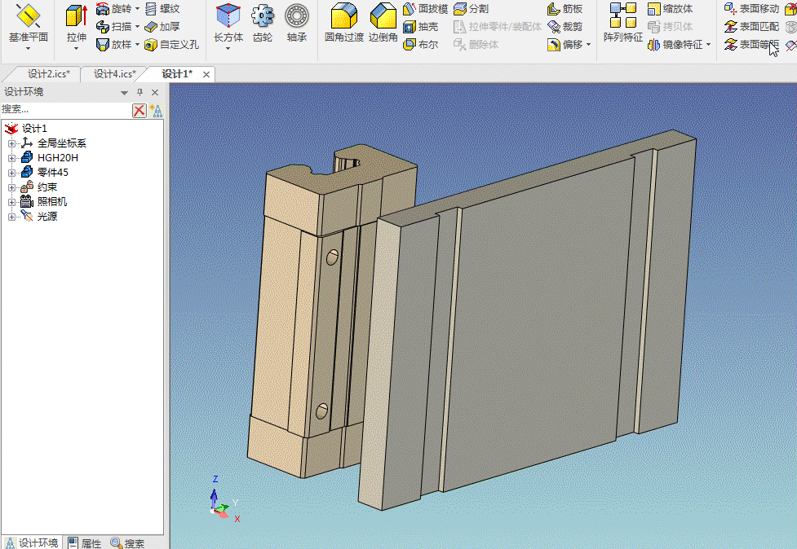The width and height of the screenshot is (797, 549).
Task: Insert a 长方体 box primitive
Action: tap(228, 23)
